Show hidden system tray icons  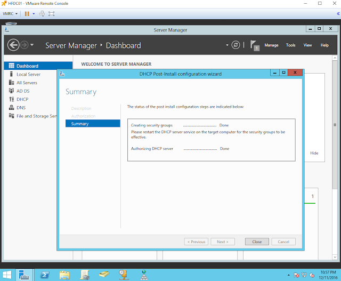(x=289, y=275)
